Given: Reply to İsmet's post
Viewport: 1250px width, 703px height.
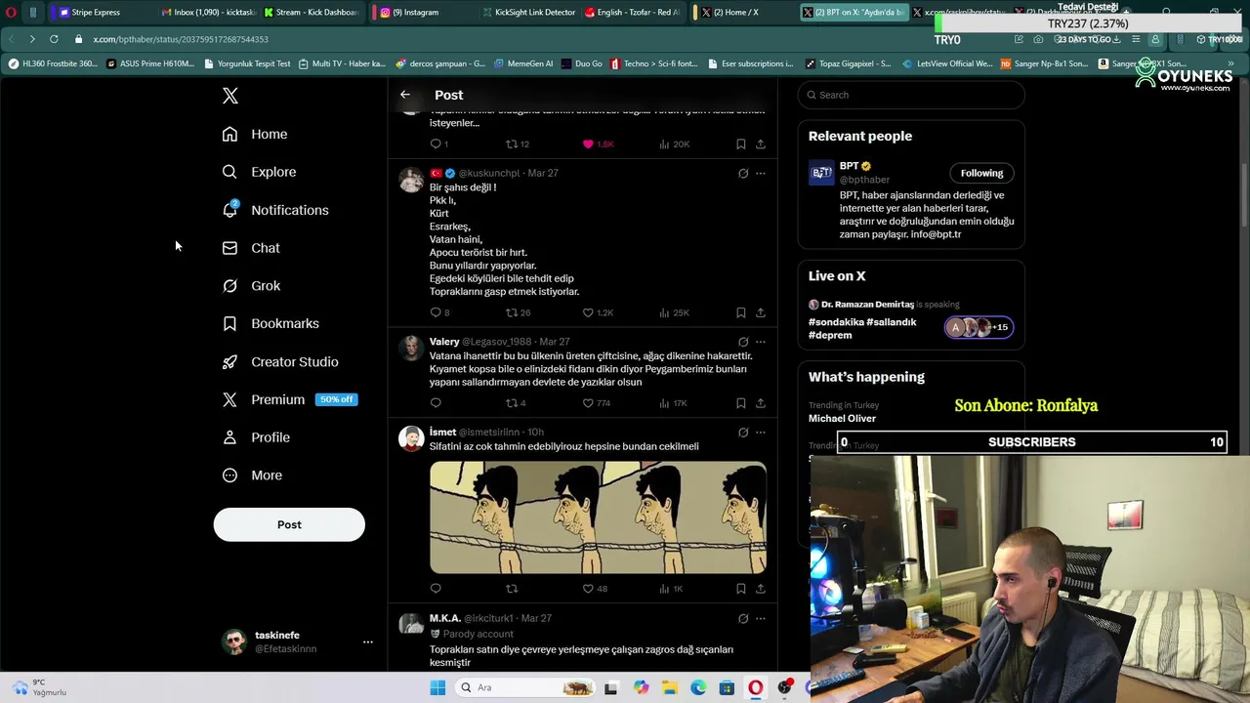Looking at the screenshot, I should tap(436, 589).
